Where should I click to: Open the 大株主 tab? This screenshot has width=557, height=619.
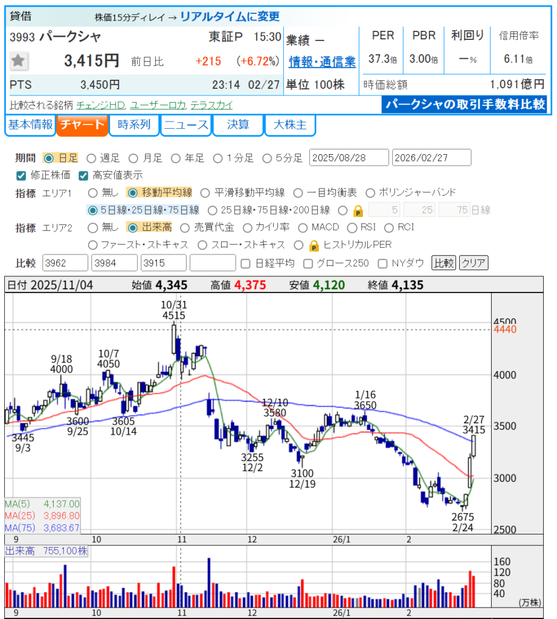tap(290, 126)
